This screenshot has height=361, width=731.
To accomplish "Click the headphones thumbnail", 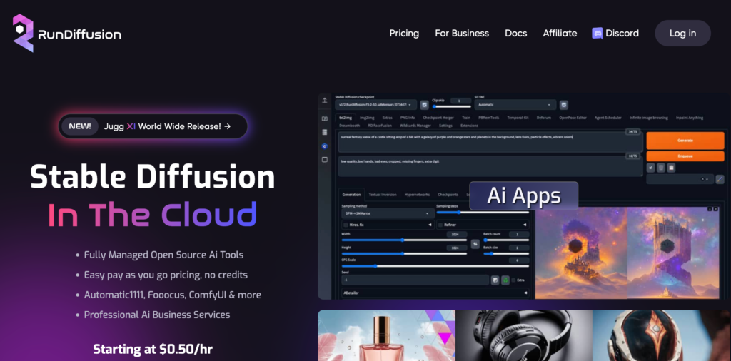I will pos(523,335).
